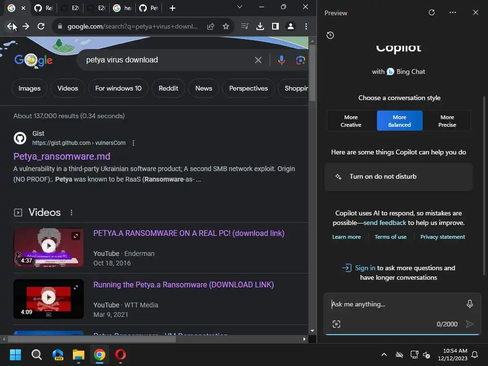Open Chrome three-dot menu

[x=306, y=27]
